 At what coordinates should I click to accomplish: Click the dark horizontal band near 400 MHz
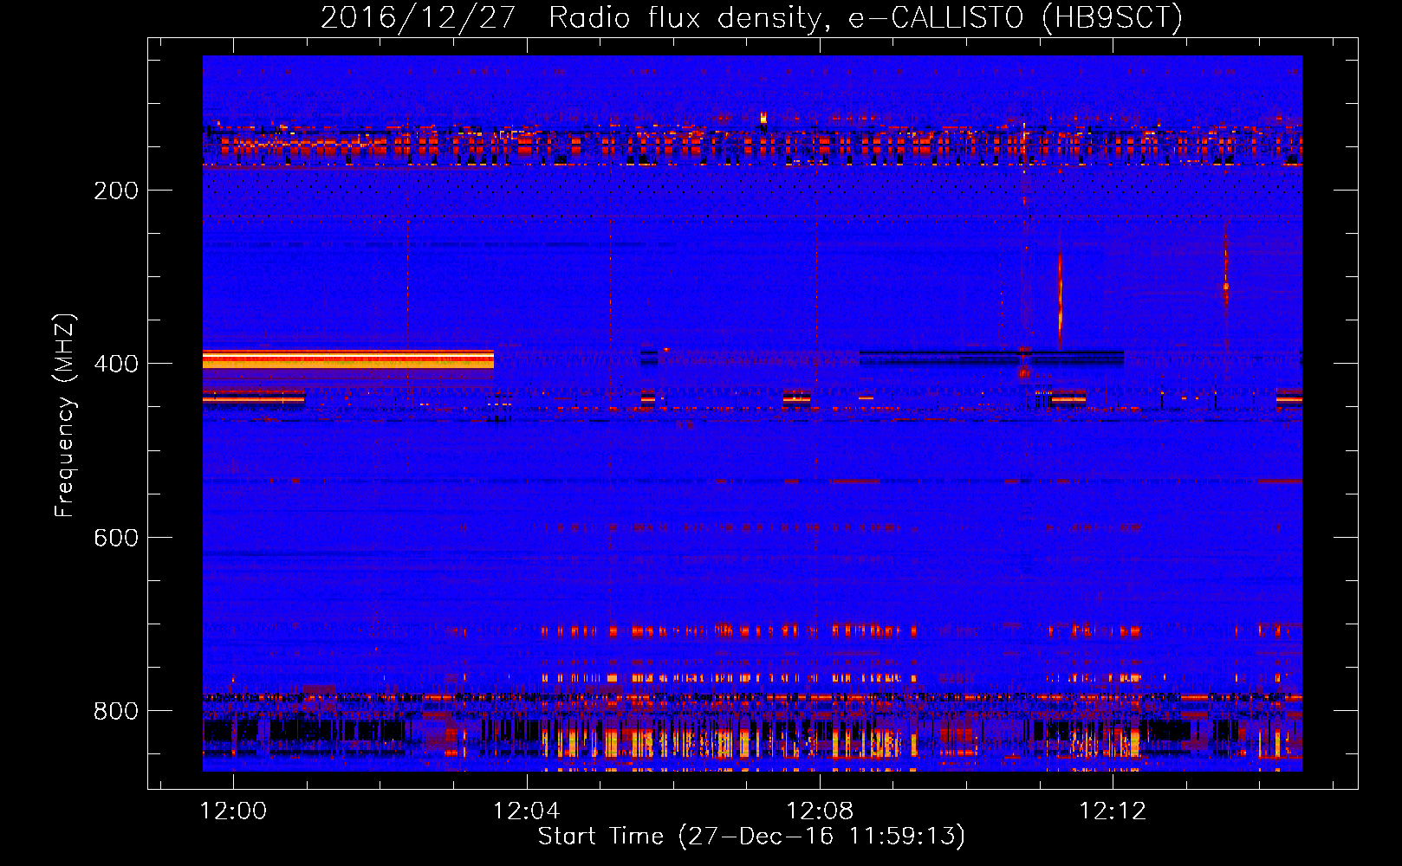point(991,357)
